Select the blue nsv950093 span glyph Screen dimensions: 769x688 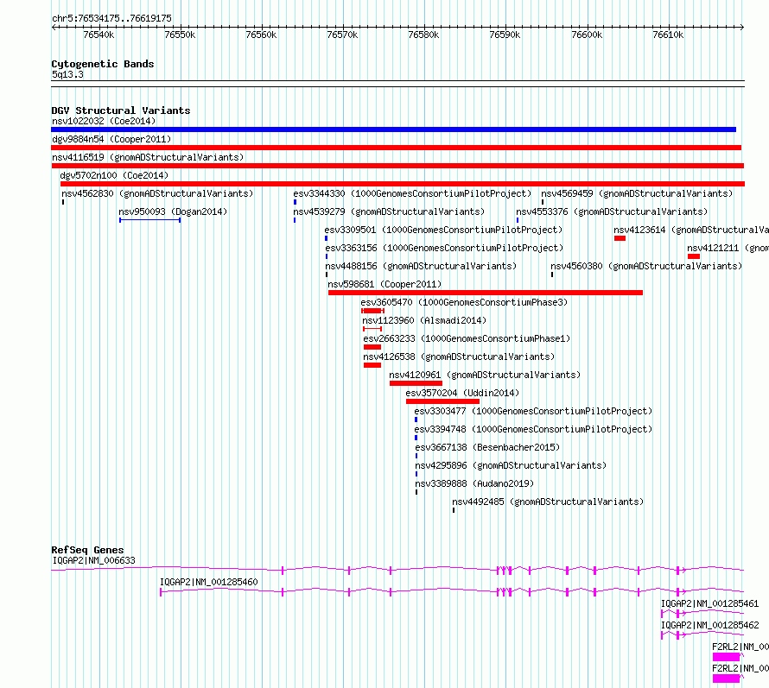[x=150, y=220]
